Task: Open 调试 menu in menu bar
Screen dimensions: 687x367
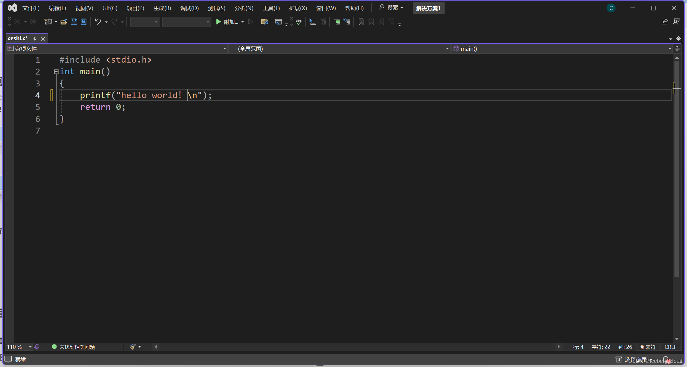Action: point(190,8)
